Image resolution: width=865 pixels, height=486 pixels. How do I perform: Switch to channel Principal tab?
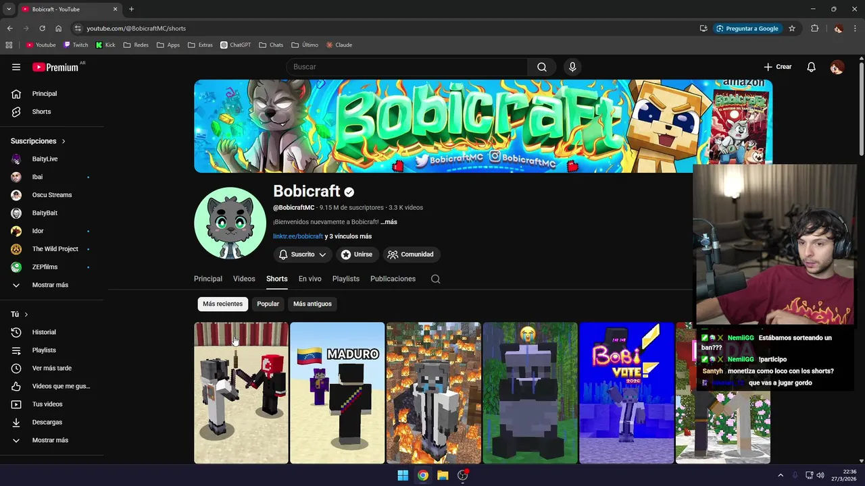pyautogui.click(x=208, y=279)
